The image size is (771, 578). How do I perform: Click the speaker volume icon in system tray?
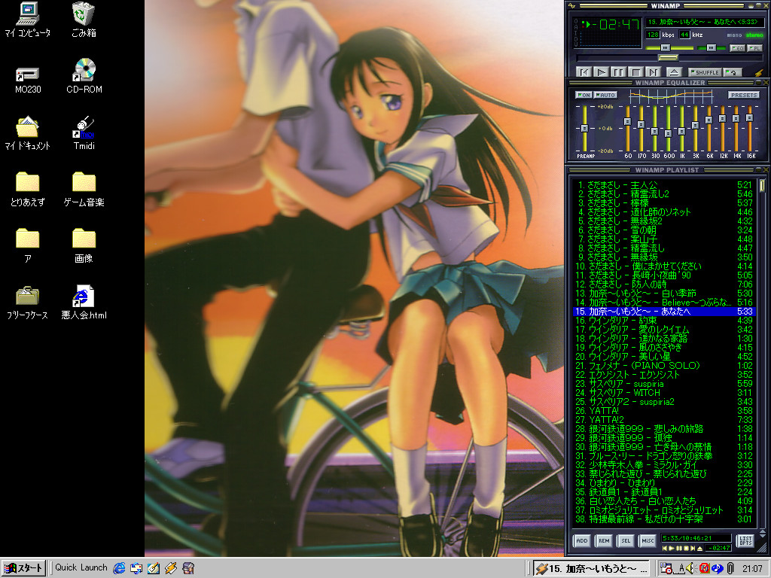pos(690,569)
